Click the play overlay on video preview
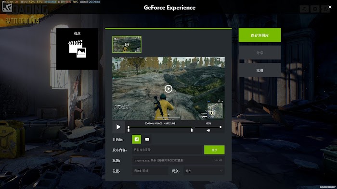The width and height of the screenshot is (337, 189). [x=168, y=89]
